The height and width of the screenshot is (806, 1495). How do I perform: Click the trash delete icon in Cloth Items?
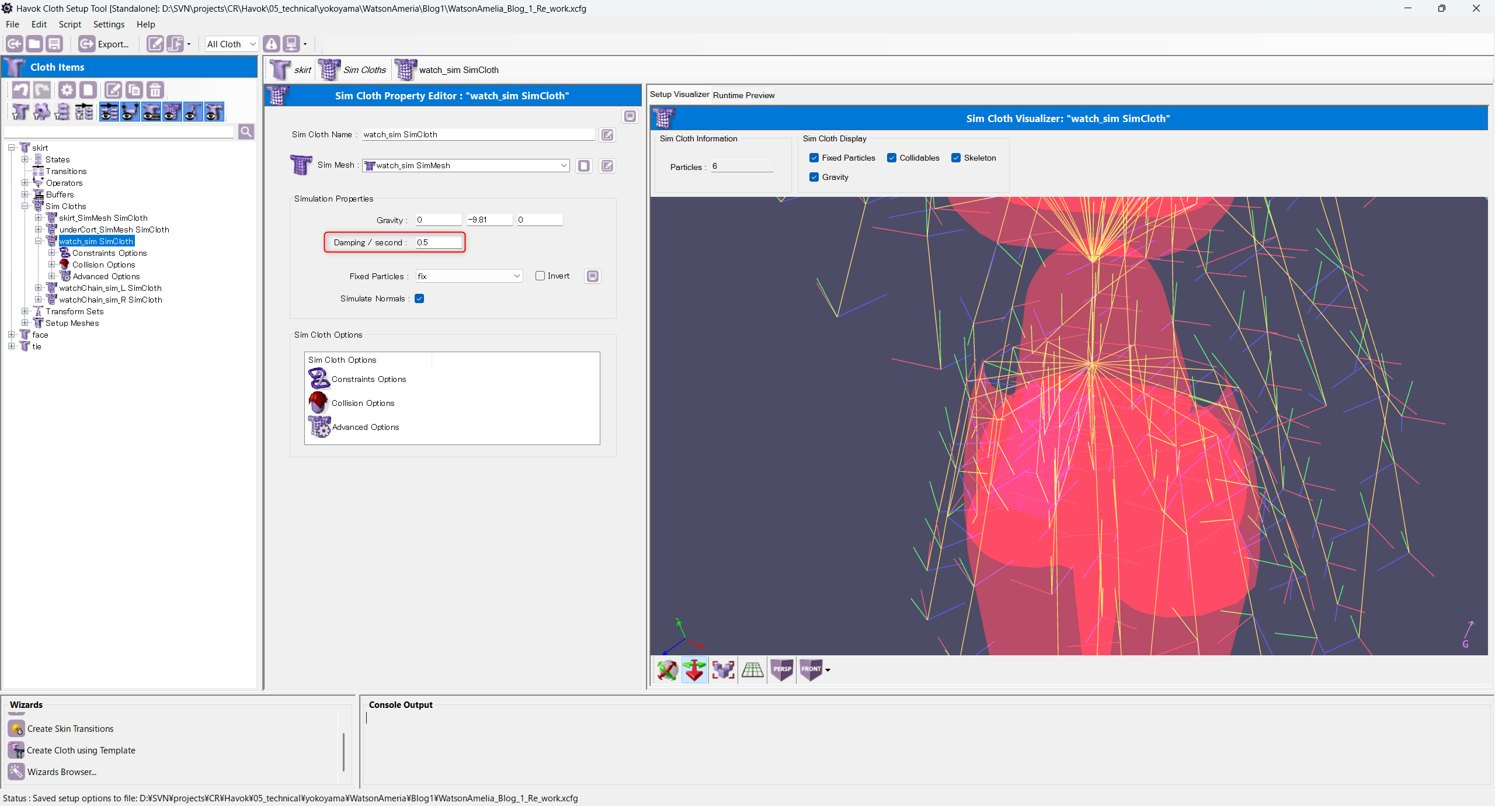pyautogui.click(x=155, y=90)
